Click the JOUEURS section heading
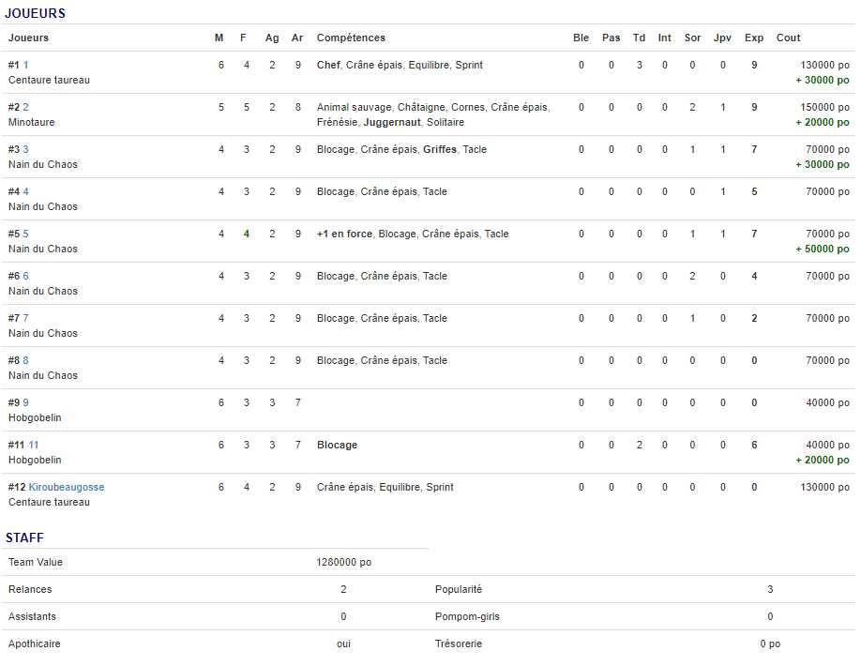 (35, 13)
